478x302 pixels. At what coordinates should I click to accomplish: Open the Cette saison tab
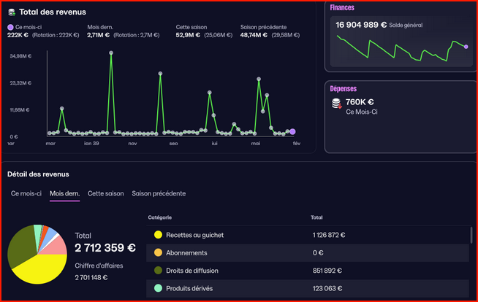(x=106, y=193)
